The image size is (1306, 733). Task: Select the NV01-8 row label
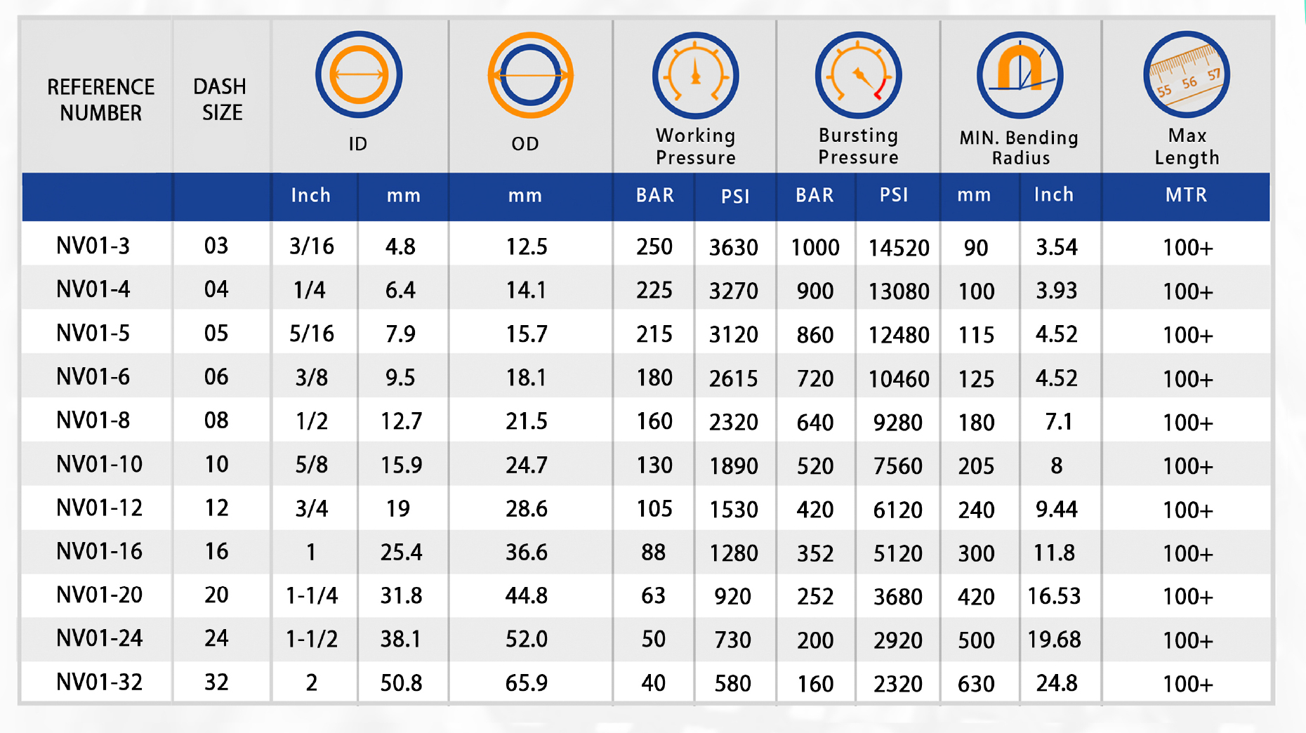pos(93,421)
